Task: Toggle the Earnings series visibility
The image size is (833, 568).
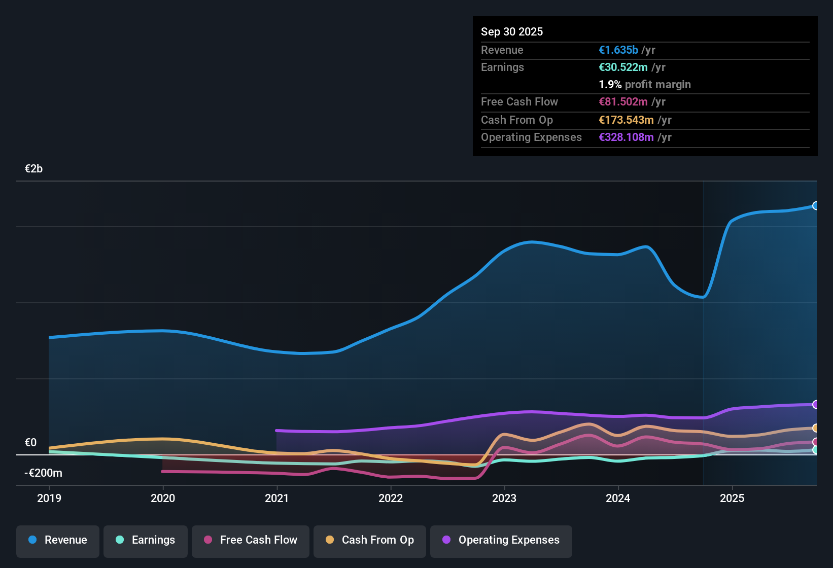Action: coord(146,541)
